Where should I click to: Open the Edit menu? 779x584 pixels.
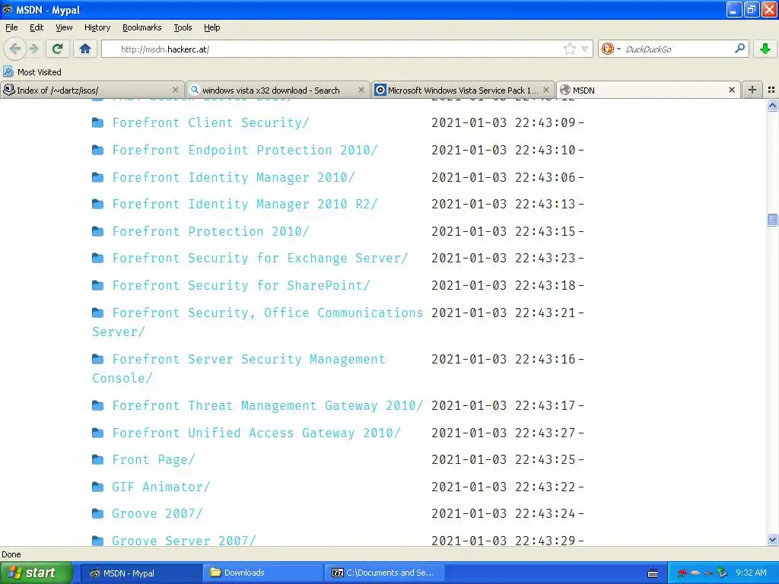click(x=37, y=27)
